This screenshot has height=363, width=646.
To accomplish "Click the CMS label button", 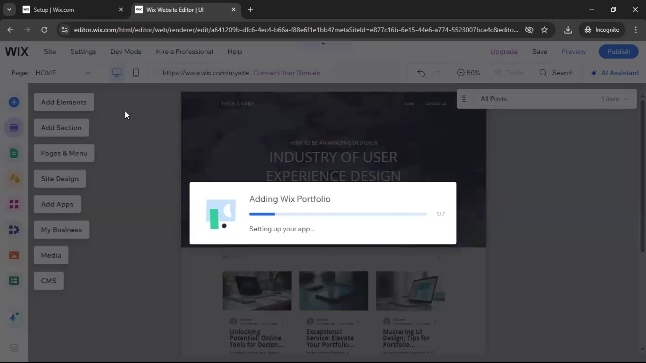I will click(x=49, y=281).
